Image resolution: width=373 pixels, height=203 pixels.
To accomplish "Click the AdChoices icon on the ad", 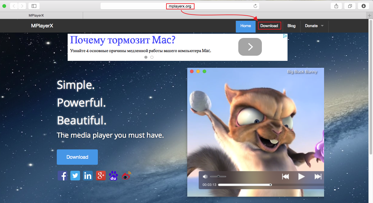I will pyautogui.click(x=285, y=36).
